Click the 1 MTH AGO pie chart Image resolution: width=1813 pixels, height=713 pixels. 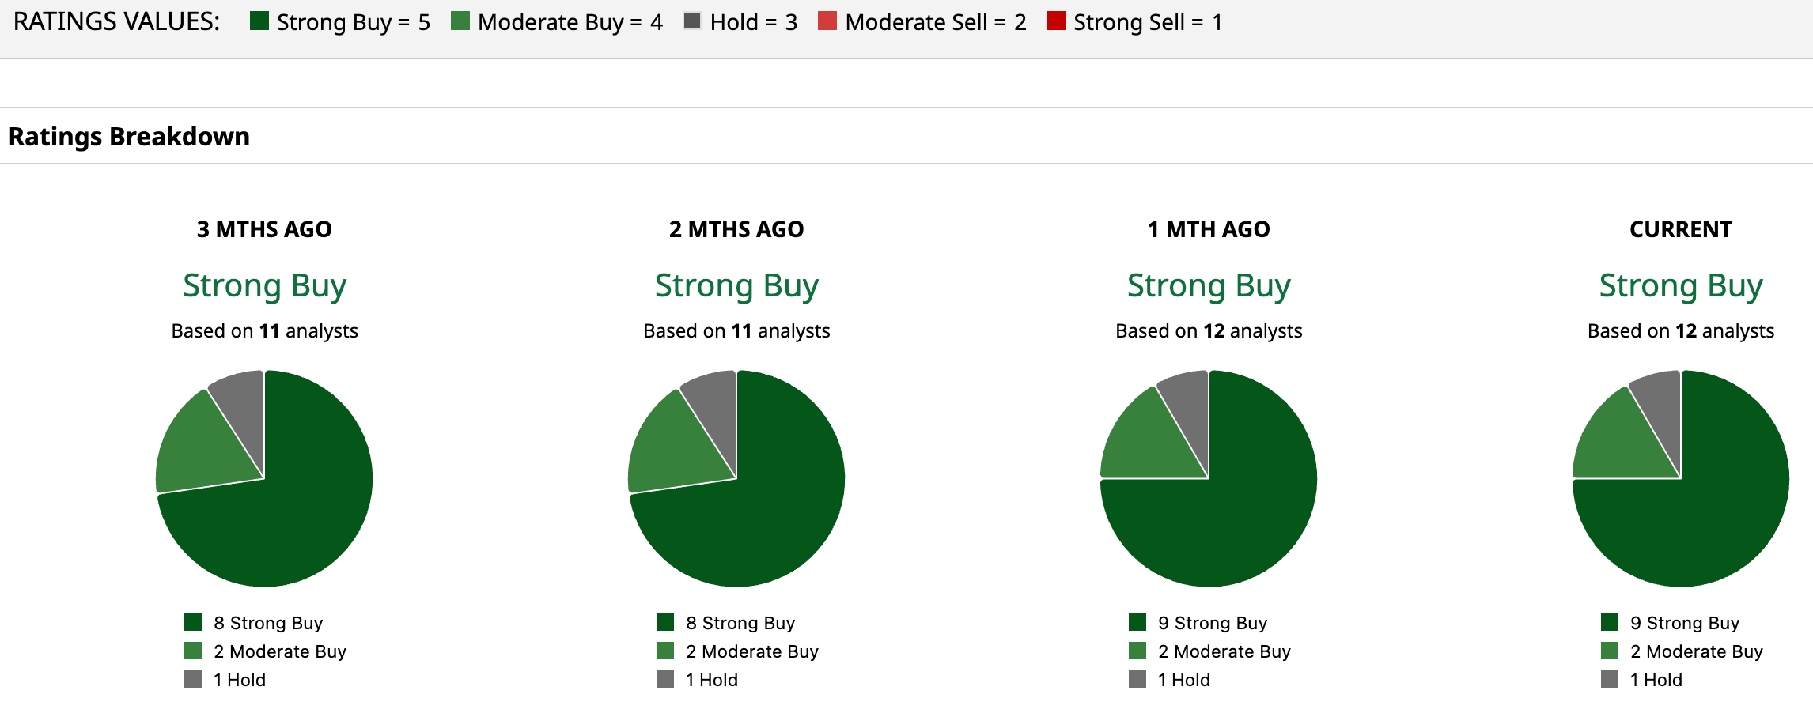[1209, 478]
